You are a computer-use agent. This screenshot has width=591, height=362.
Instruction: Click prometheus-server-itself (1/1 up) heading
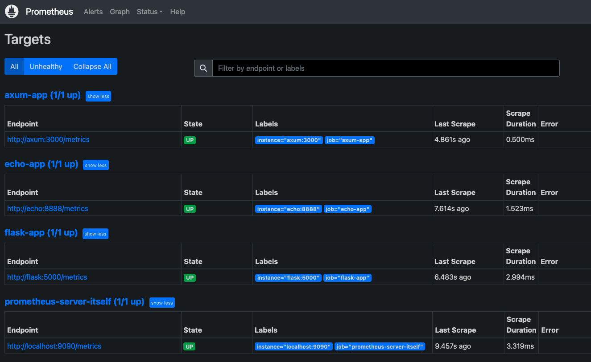pos(74,301)
